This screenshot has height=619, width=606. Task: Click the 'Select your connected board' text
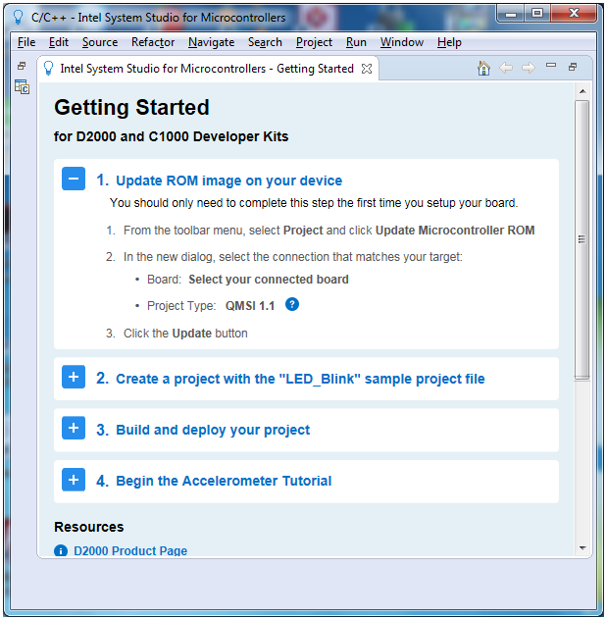pyautogui.click(x=269, y=280)
